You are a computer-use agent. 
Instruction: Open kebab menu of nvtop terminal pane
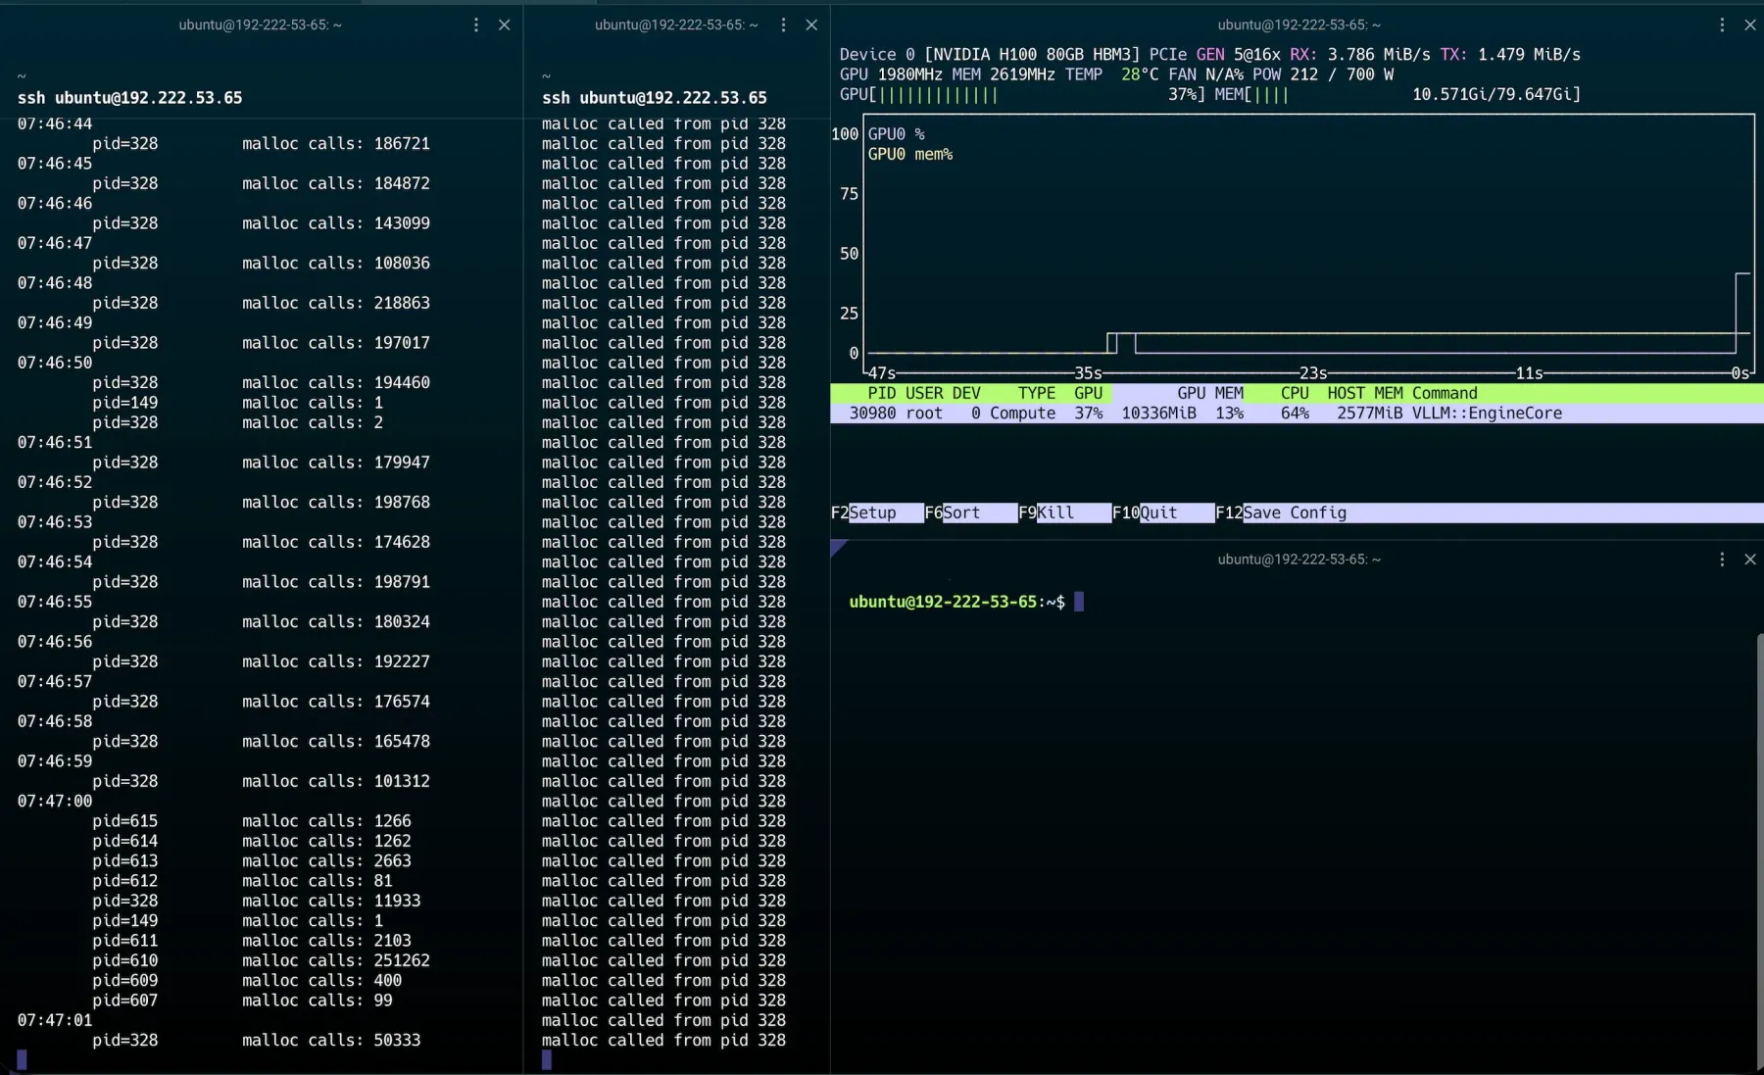1722,24
